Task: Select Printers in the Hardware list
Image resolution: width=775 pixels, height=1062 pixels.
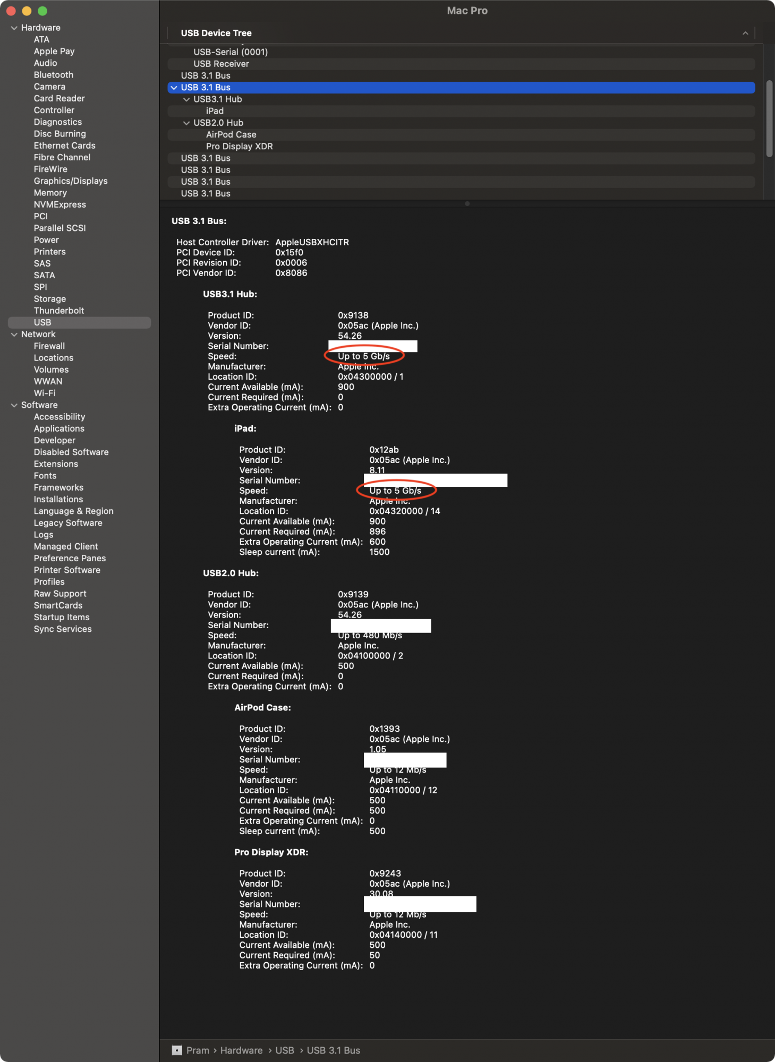Action: click(x=50, y=252)
